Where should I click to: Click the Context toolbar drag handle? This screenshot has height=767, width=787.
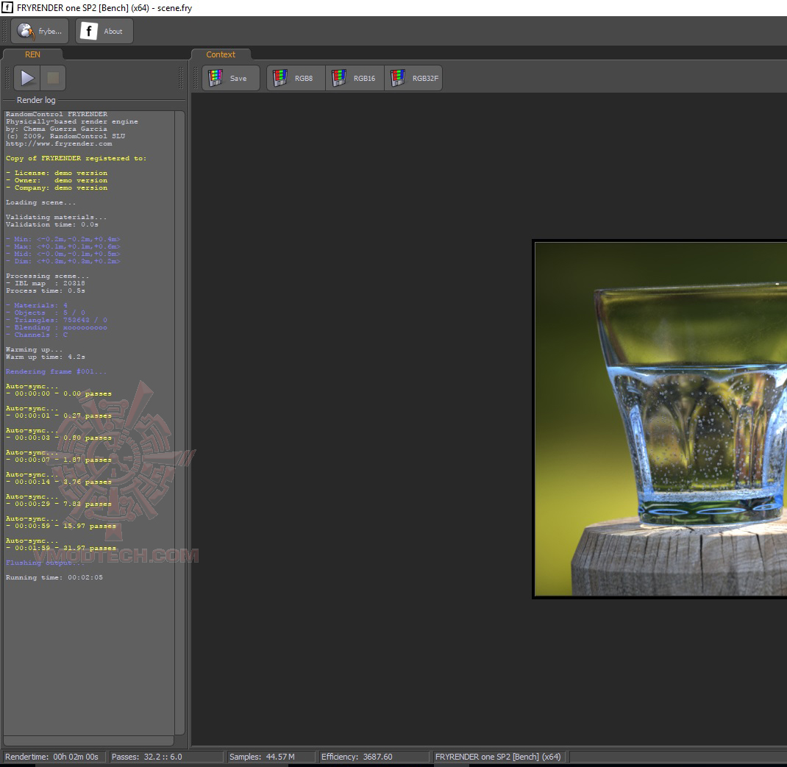[196, 78]
